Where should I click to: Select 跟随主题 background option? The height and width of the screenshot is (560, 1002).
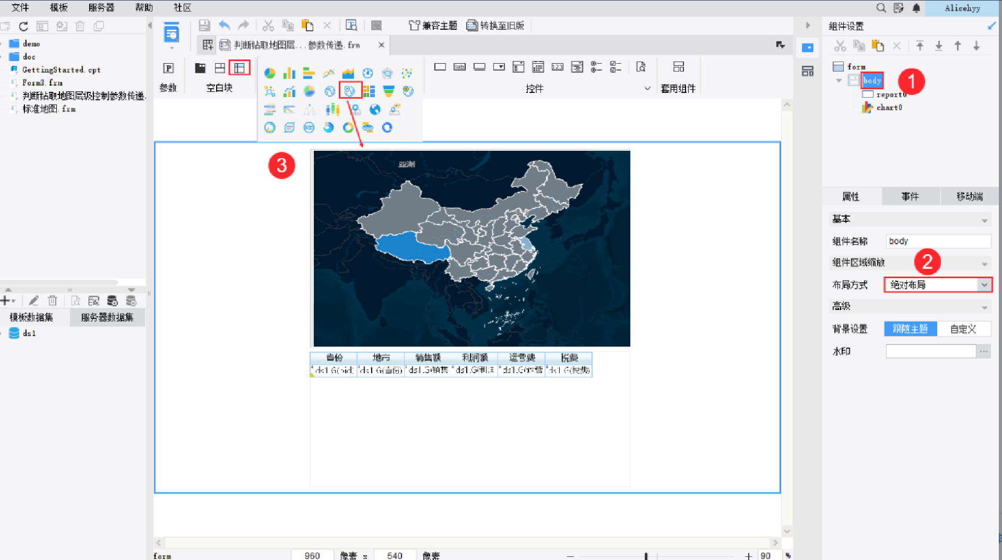(x=910, y=329)
